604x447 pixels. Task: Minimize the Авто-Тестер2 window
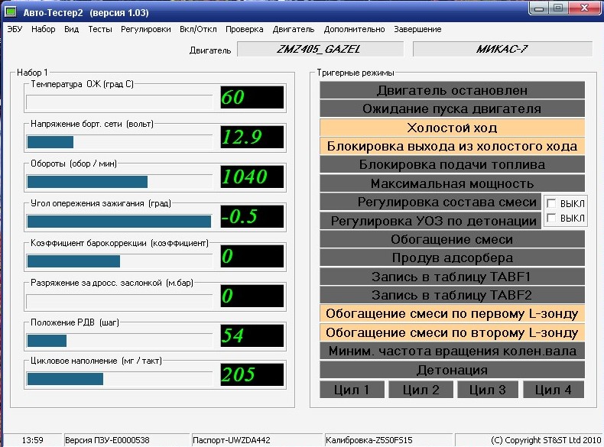click(x=539, y=8)
